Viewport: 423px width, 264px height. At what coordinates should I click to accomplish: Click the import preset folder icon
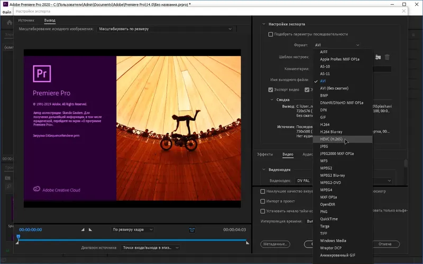click(x=377, y=57)
